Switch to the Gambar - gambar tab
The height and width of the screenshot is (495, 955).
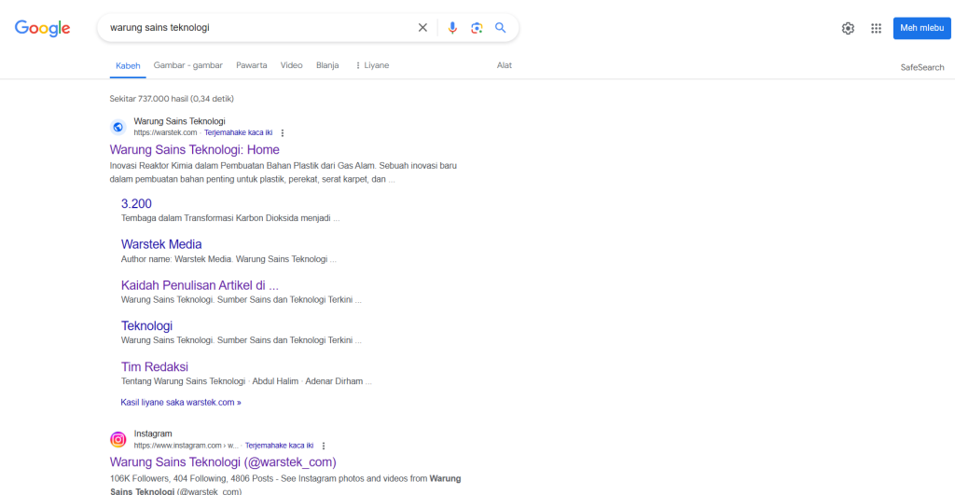(187, 65)
